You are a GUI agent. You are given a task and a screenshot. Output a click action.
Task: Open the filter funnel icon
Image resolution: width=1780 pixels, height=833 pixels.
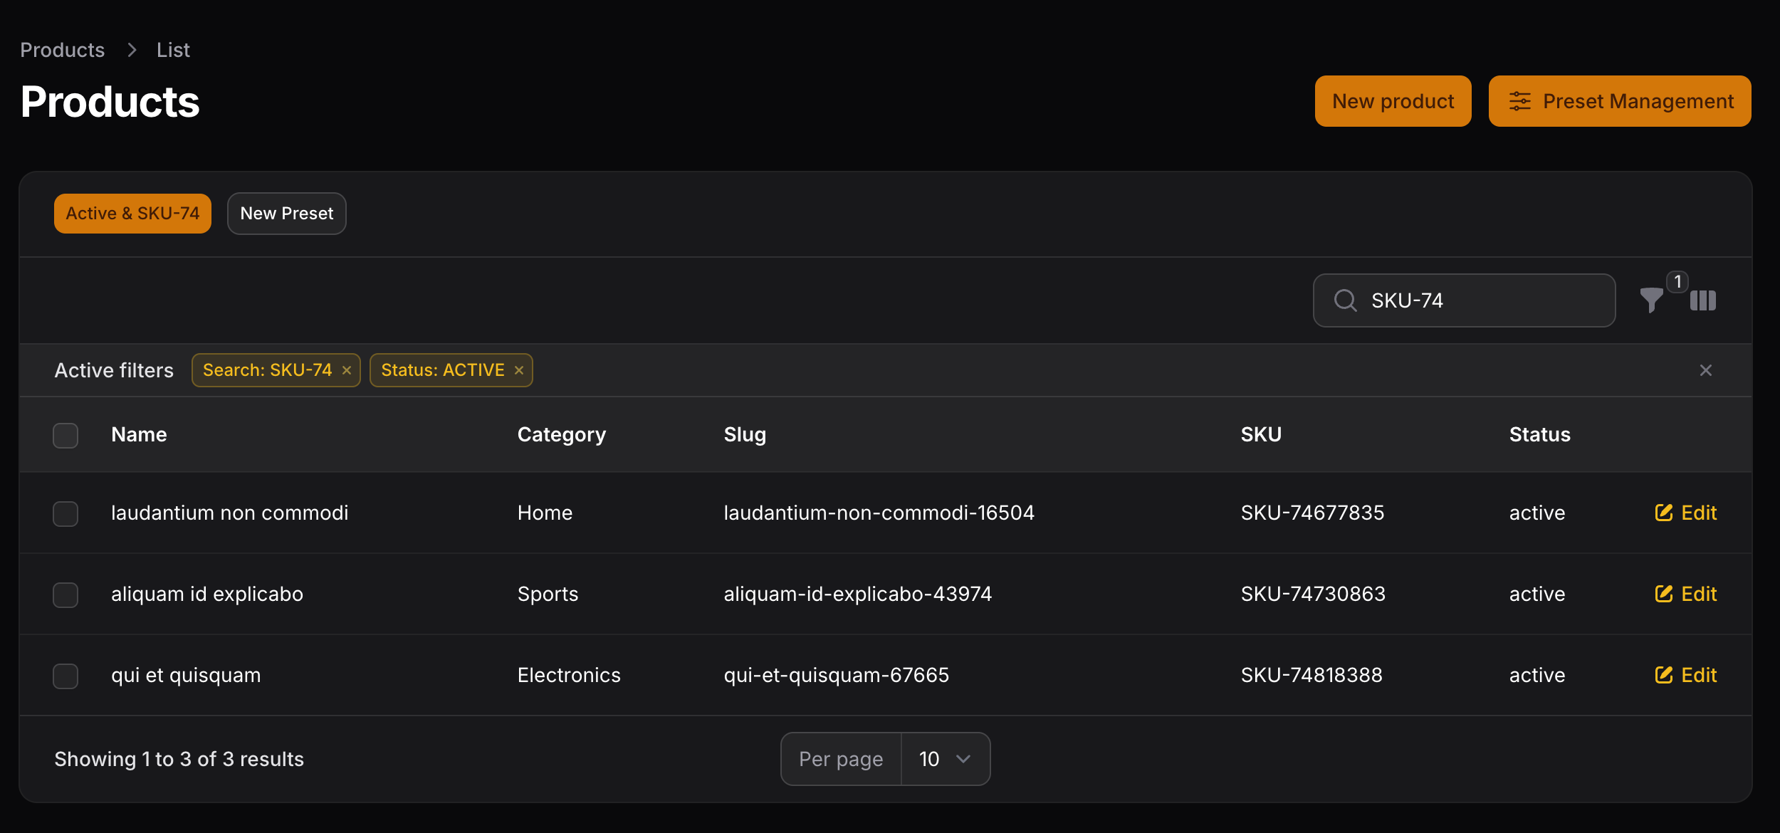1651,301
